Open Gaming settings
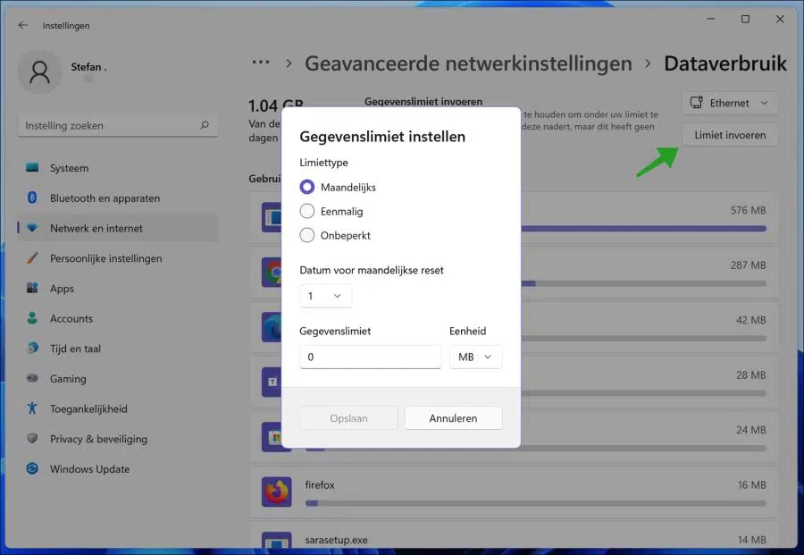Screen dimensions: 804x555 click(117, 379)
